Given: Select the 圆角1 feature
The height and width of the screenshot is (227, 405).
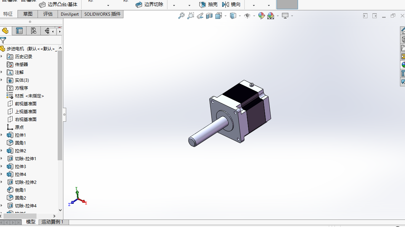Looking at the screenshot, I should pos(16,143).
